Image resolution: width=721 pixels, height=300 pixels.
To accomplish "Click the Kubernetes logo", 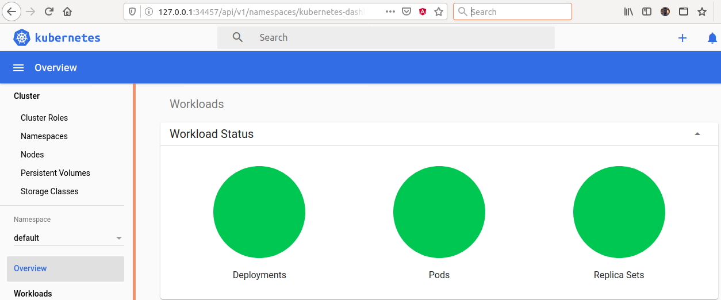I will point(22,38).
